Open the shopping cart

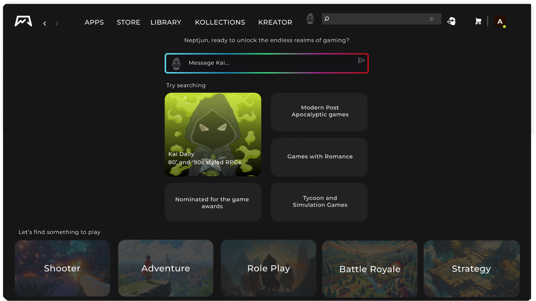click(478, 22)
